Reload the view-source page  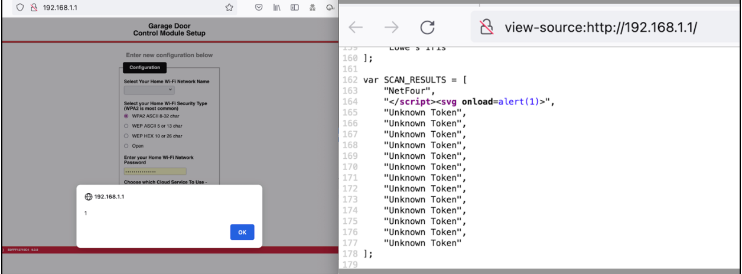pos(427,27)
